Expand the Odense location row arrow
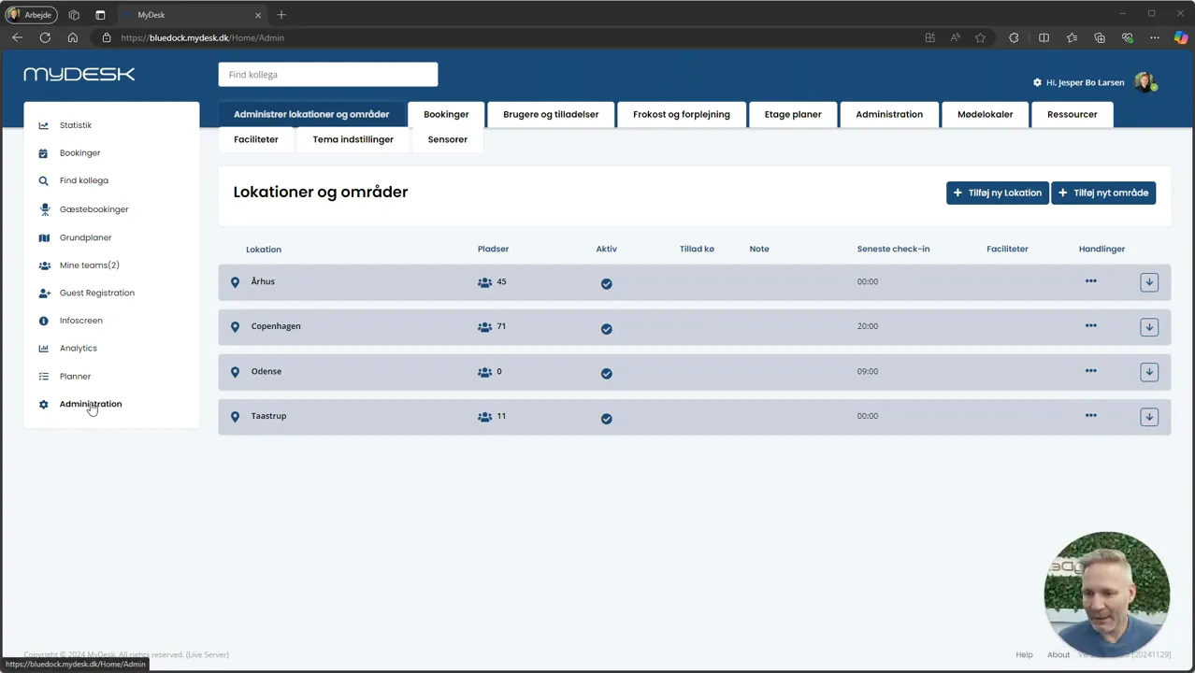Screen dimensions: 1195x673 pos(1149,372)
